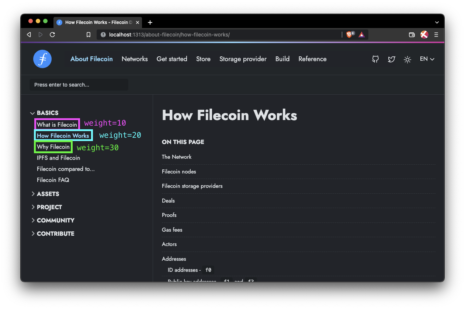Open the Store nav item

(x=203, y=59)
